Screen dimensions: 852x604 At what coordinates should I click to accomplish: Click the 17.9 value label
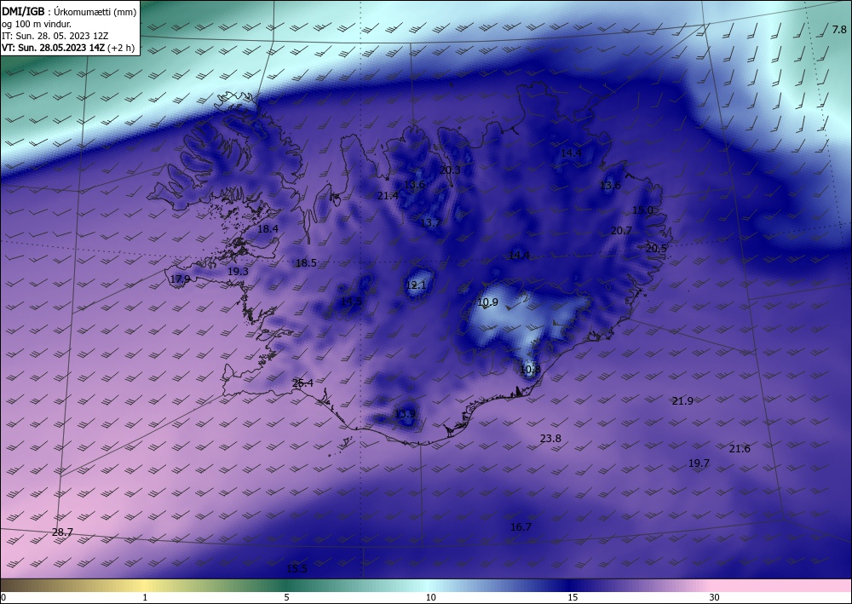click(180, 279)
